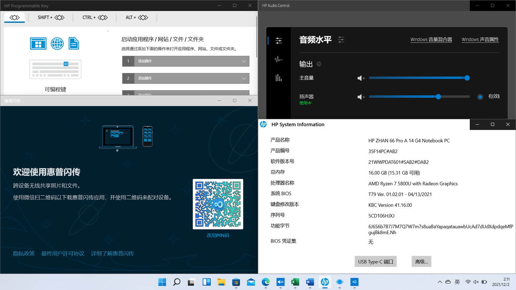Select the unmodified key tab in HP Programmable Key
516x290 pixels.
14,18
